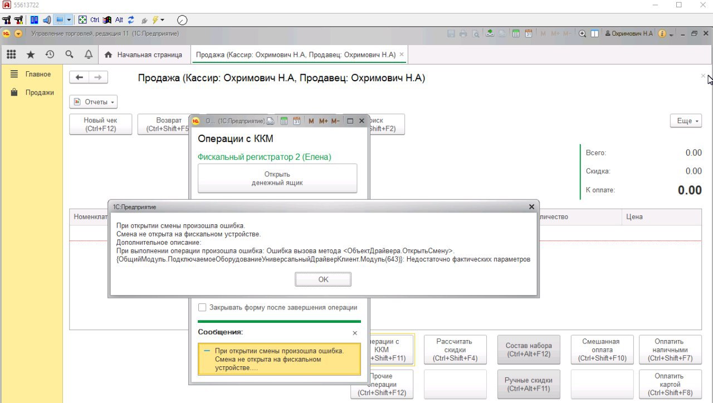Click Новый чек button

100,124
